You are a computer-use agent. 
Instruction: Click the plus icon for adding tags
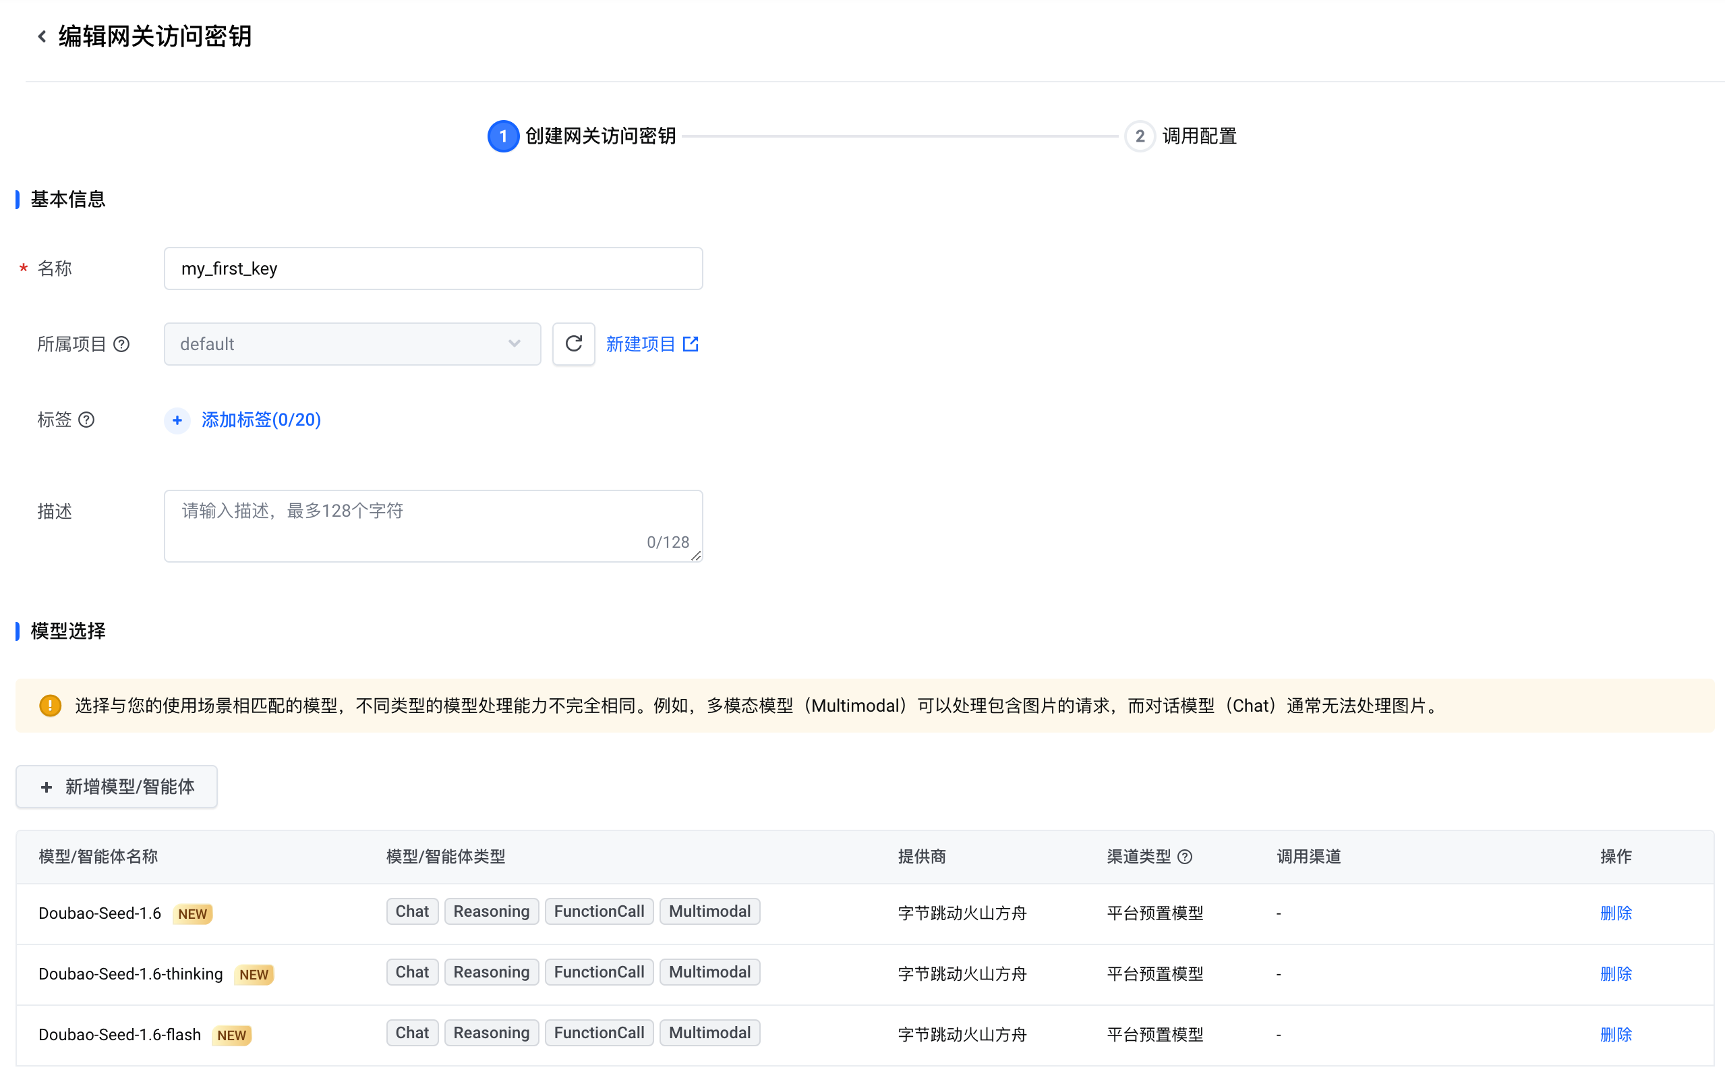tap(177, 420)
